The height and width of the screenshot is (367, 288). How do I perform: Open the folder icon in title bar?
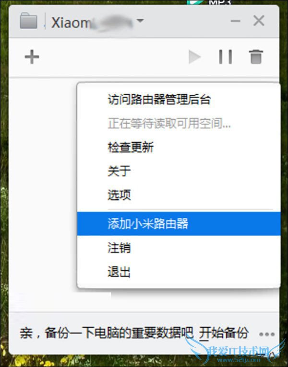point(28,21)
